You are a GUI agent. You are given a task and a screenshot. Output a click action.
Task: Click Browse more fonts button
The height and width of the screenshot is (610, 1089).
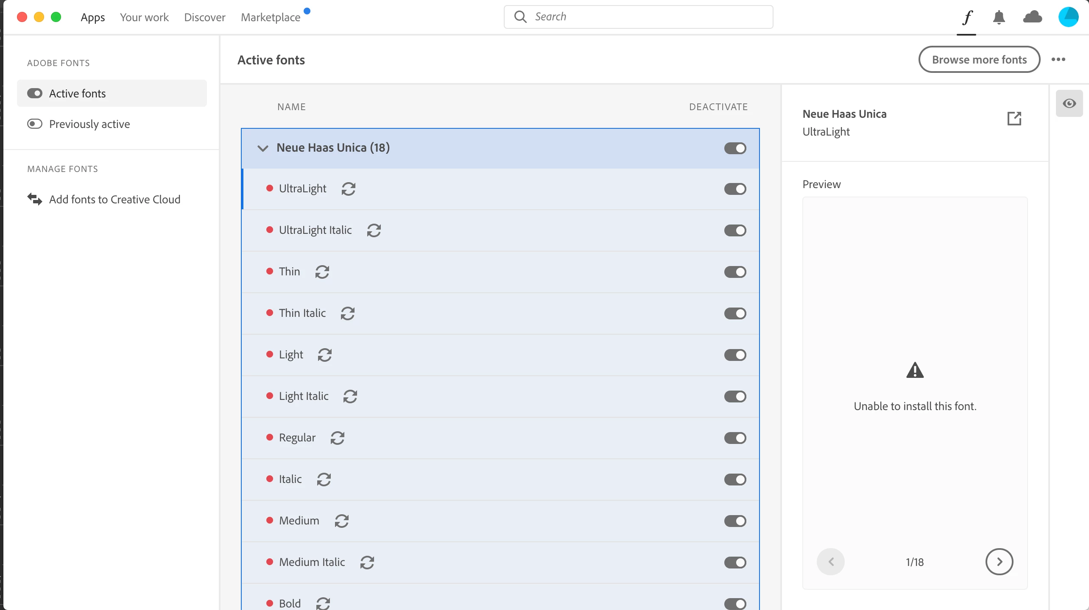coord(979,60)
